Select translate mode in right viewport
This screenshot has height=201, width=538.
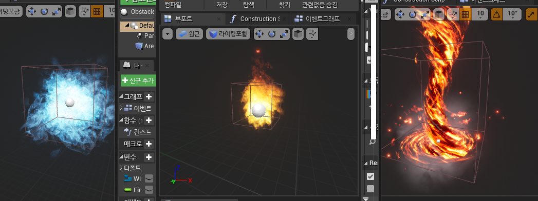click(400, 14)
